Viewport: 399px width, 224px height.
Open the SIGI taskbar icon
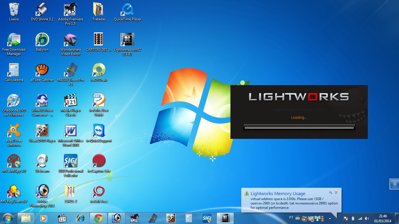[207, 218]
